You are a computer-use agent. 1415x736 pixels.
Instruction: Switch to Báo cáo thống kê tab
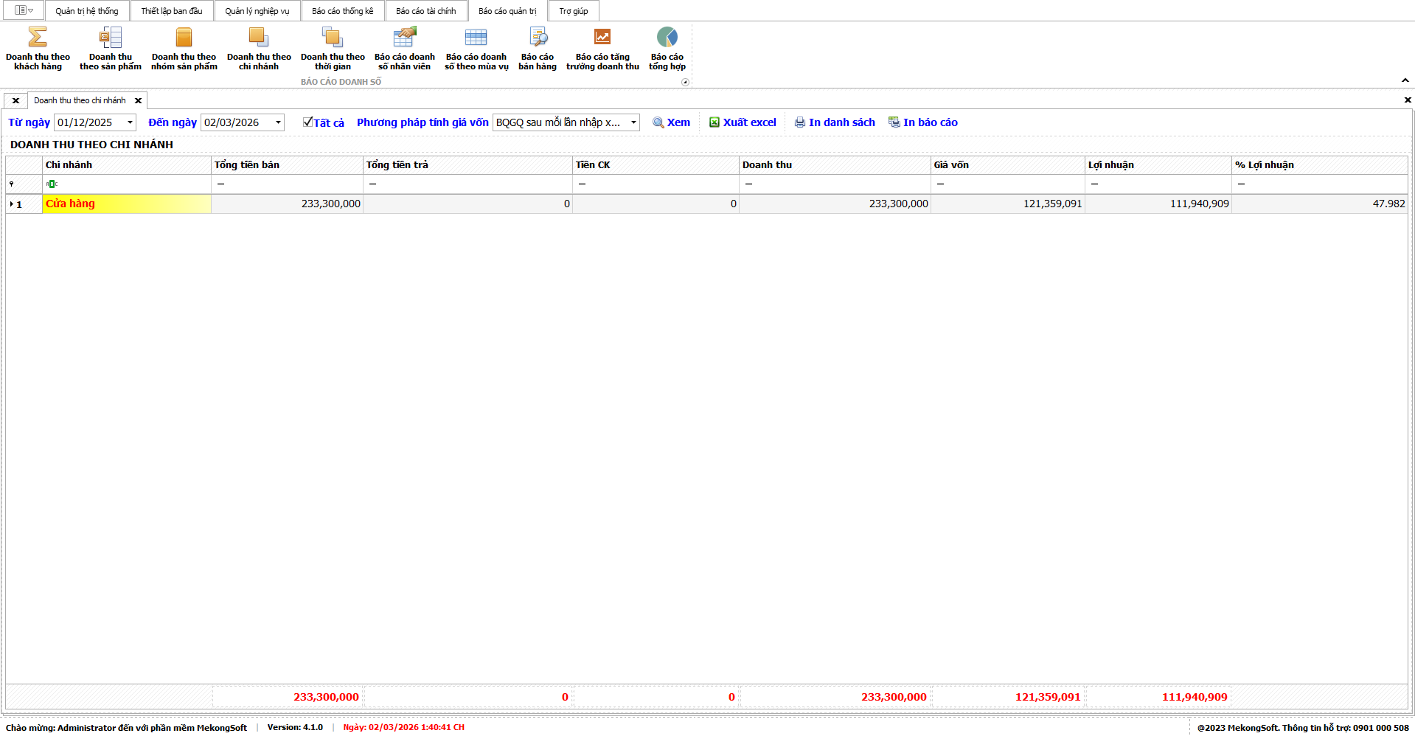pyautogui.click(x=343, y=11)
